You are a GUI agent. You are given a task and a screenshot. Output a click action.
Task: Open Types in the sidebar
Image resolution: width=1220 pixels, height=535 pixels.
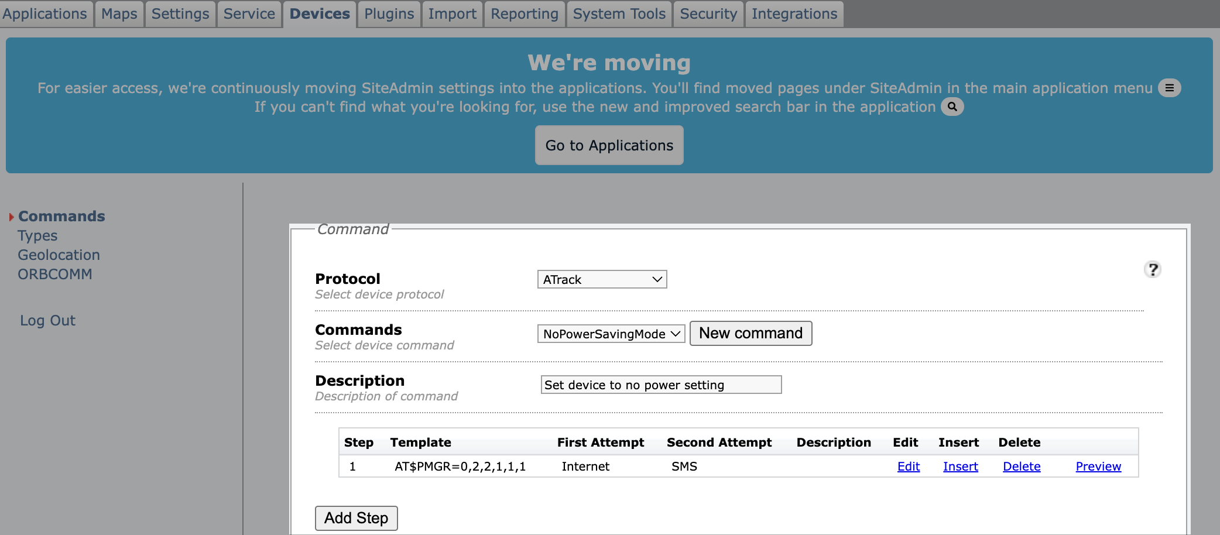pyautogui.click(x=37, y=235)
